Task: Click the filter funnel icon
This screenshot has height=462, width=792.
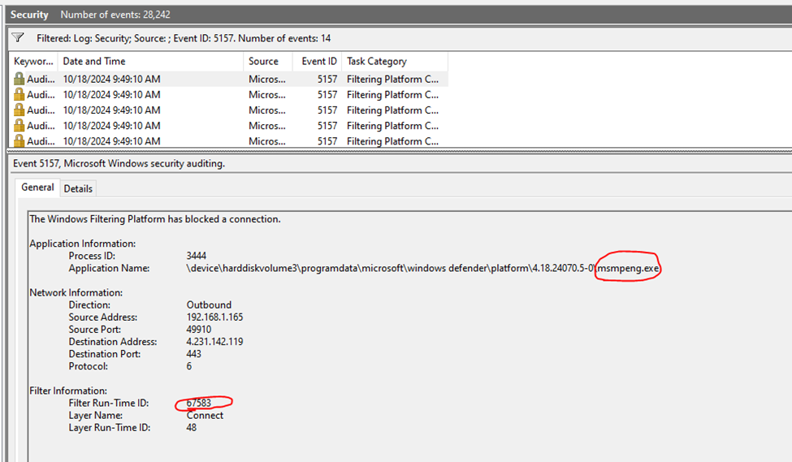Action: (x=18, y=38)
